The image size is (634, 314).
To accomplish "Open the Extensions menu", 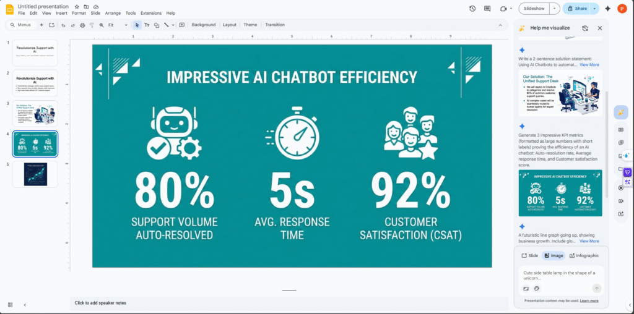I will 150,13.
